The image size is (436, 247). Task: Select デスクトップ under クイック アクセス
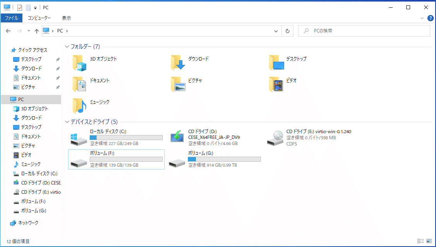click(31, 59)
